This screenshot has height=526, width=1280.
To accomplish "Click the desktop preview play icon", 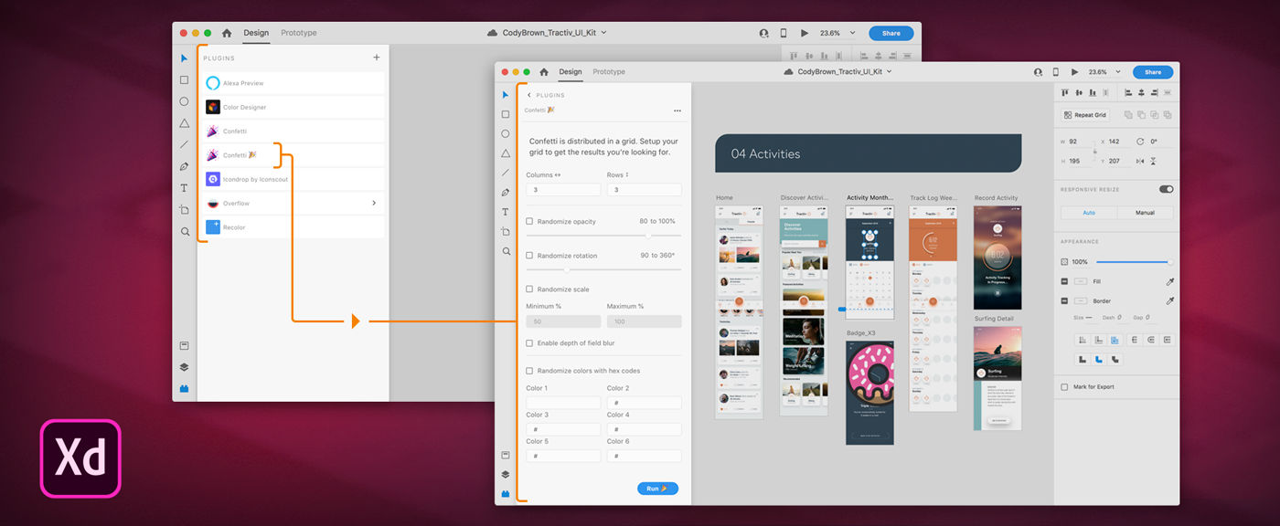I will (1075, 72).
